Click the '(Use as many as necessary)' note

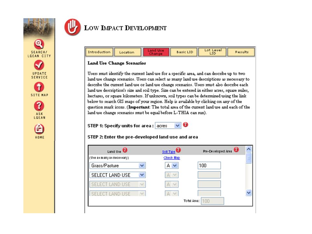click(109, 158)
